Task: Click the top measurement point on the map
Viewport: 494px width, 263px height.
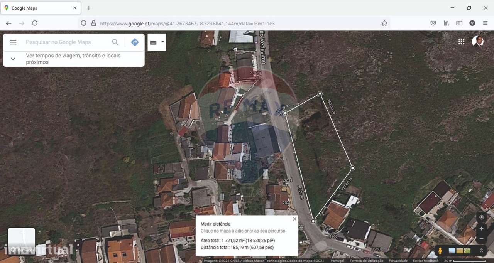Action: 320,93
